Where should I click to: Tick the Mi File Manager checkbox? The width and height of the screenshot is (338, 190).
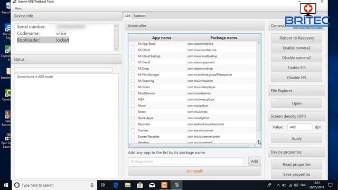(133, 75)
